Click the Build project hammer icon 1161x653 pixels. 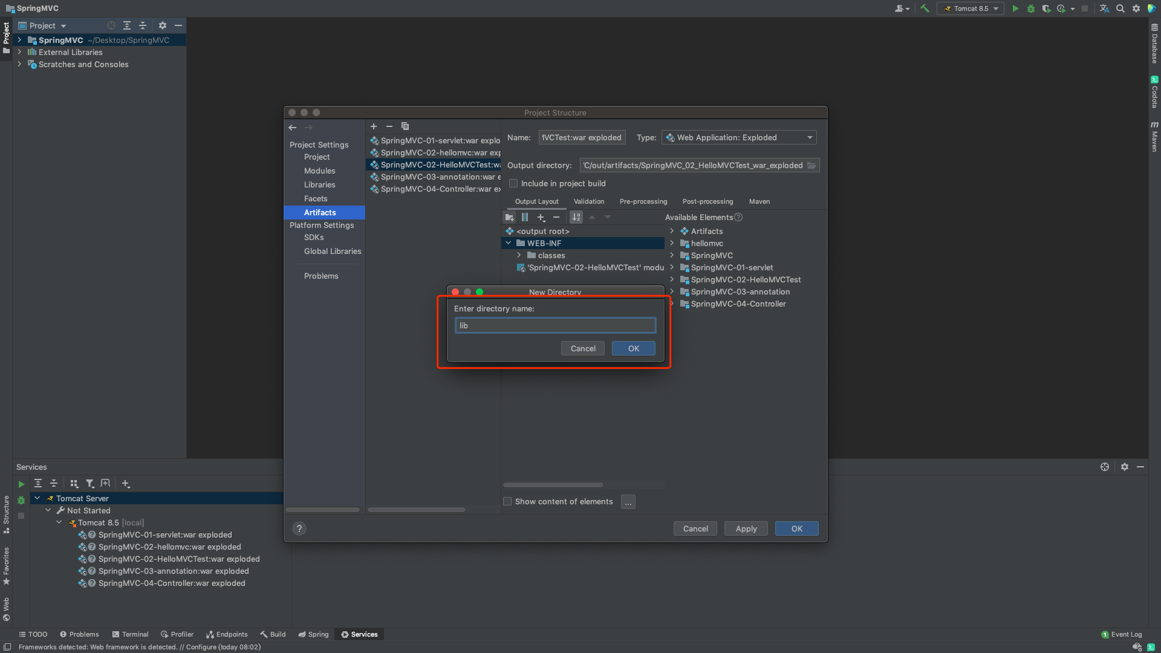click(x=925, y=8)
